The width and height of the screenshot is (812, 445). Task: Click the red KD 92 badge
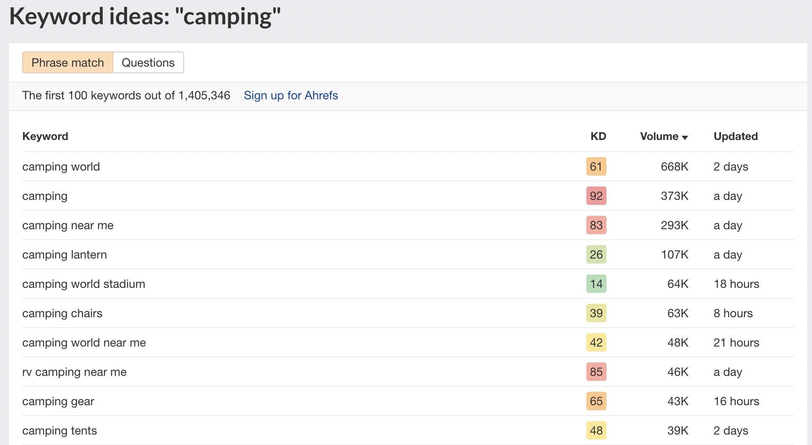[596, 196]
